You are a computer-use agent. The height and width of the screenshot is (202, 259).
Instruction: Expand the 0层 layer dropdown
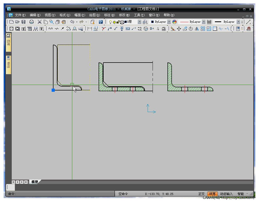click(x=140, y=22)
